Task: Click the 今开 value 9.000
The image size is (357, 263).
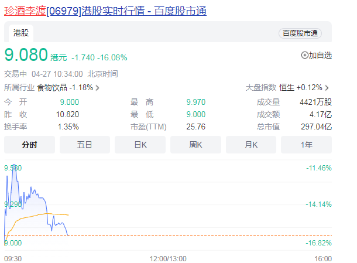Action: pyautogui.click(x=70, y=102)
